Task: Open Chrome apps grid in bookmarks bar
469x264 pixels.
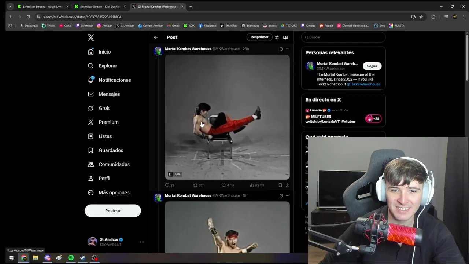Action: (x=10, y=26)
